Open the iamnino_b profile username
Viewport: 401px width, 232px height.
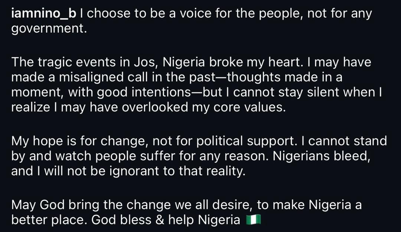[x=44, y=13]
